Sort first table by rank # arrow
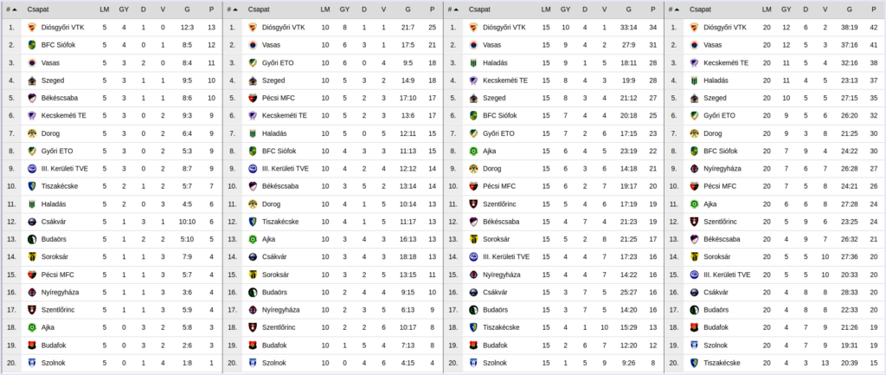This screenshot has width=886, height=375. tap(11, 10)
